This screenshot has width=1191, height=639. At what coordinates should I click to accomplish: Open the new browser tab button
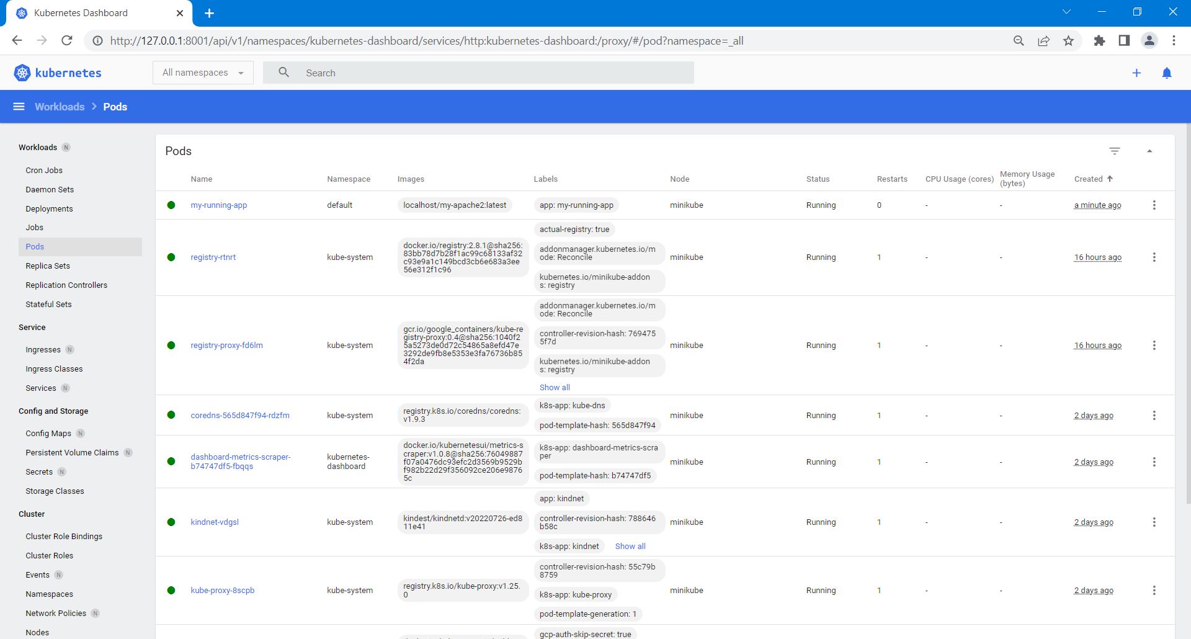209,13
